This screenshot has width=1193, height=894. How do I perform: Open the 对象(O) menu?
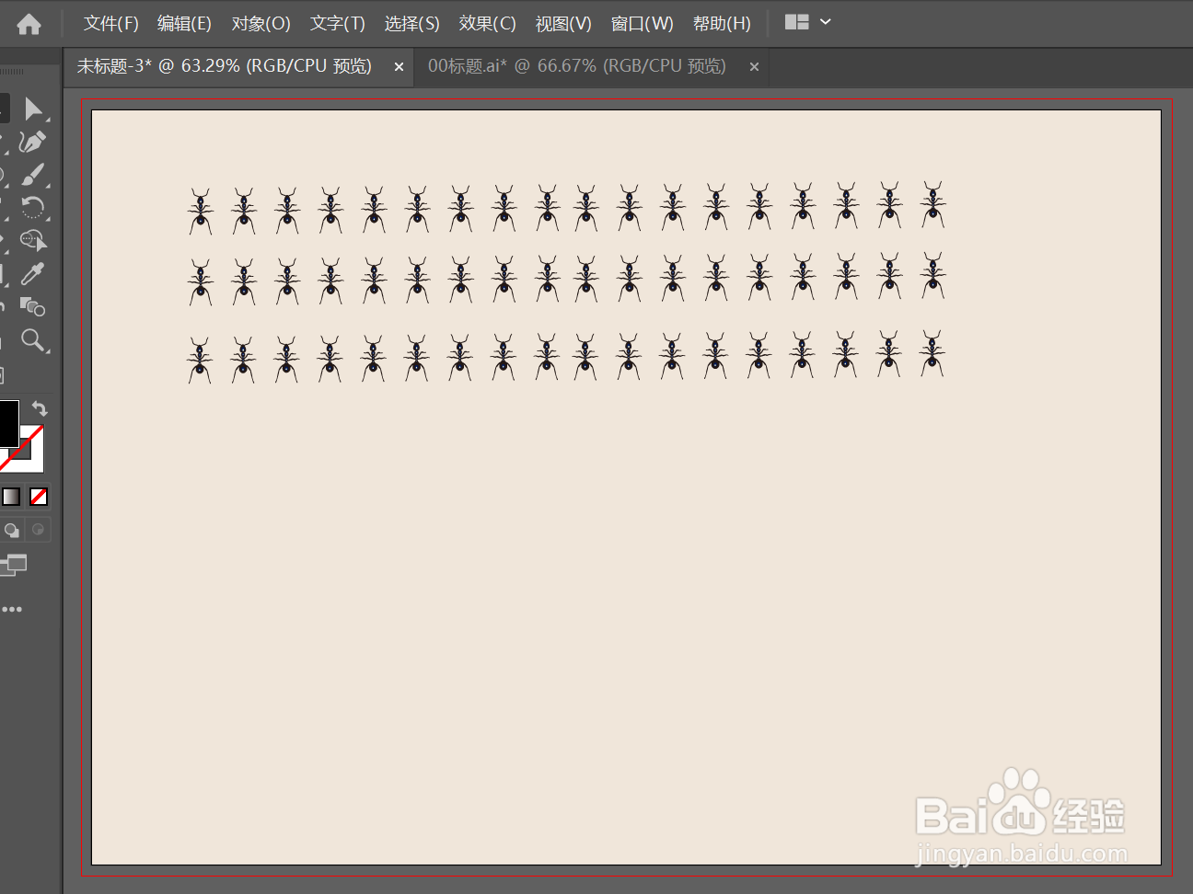261,23
